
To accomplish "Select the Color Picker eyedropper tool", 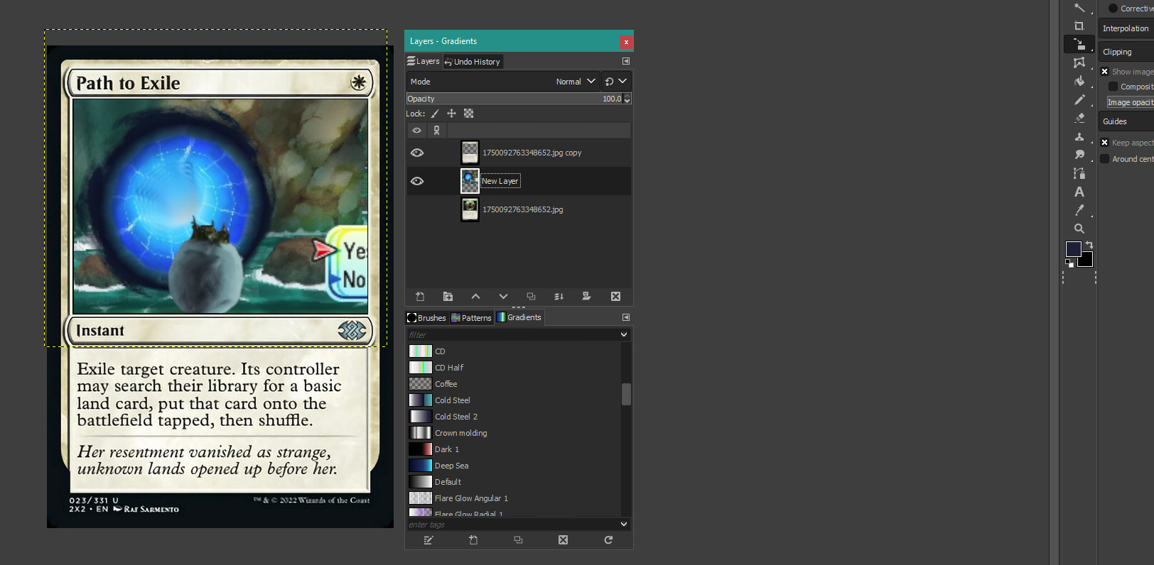I will (x=1079, y=210).
